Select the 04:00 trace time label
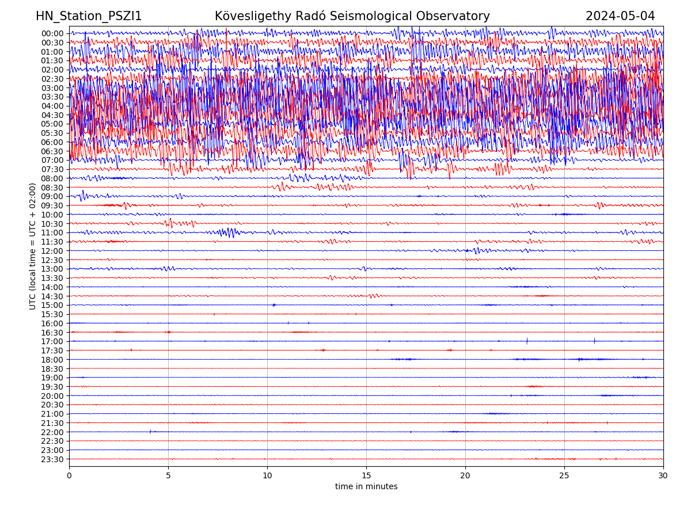 tap(52, 106)
